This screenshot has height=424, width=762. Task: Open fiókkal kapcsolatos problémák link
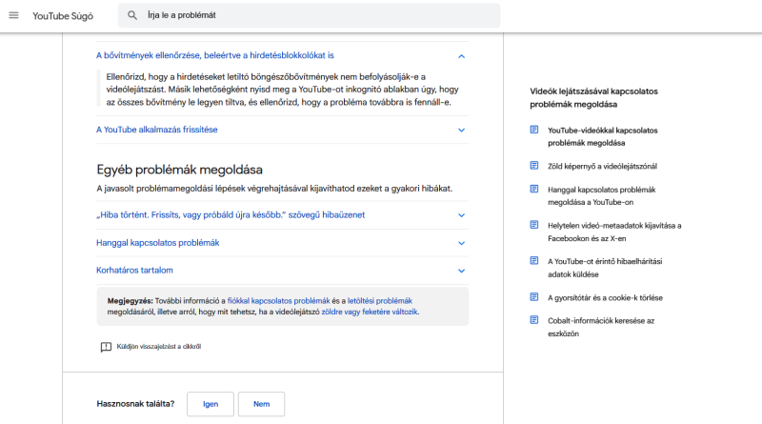pyautogui.click(x=278, y=301)
